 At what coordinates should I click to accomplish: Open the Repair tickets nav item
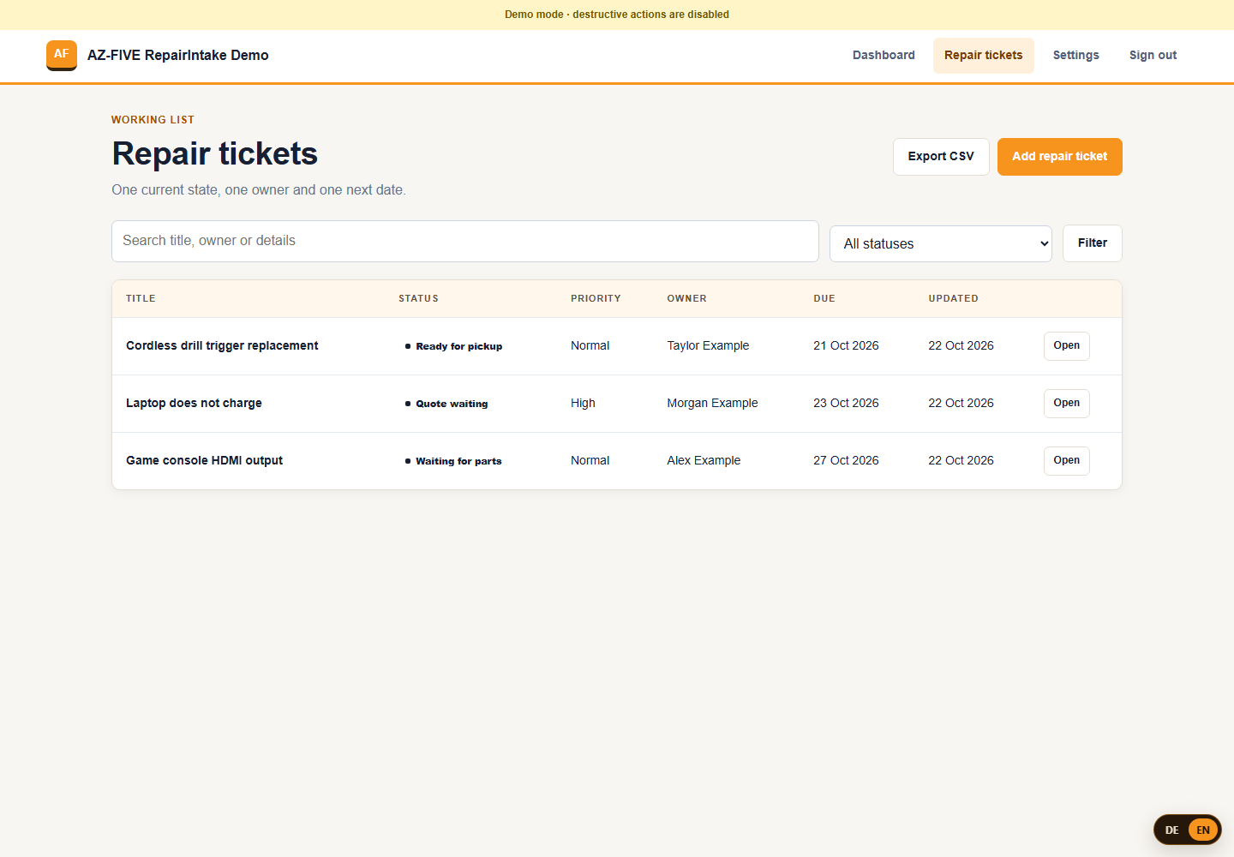click(x=984, y=55)
